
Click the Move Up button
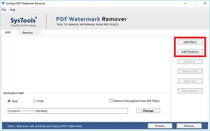click(x=190, y=81)
